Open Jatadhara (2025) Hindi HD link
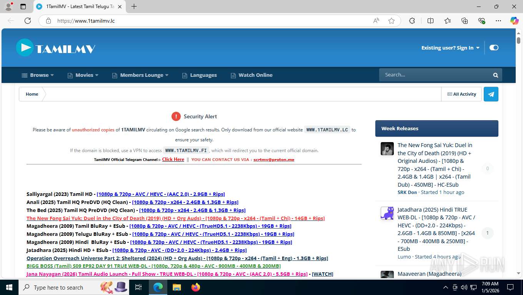This screenshot has width=523, height=295. 180,250
